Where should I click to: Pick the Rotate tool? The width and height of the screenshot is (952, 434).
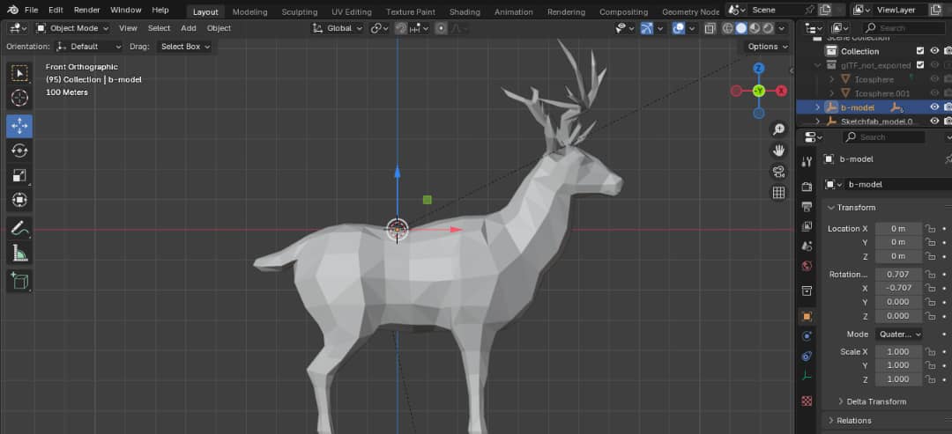tap(20, 151)
